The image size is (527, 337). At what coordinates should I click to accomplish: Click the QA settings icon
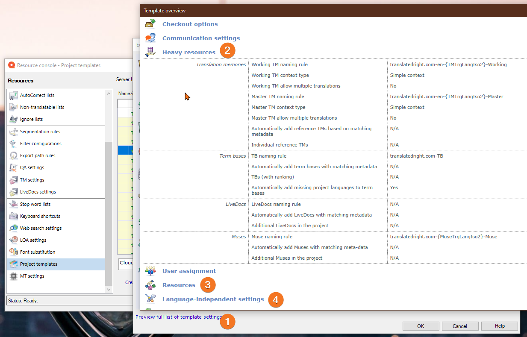click(14, 167)
